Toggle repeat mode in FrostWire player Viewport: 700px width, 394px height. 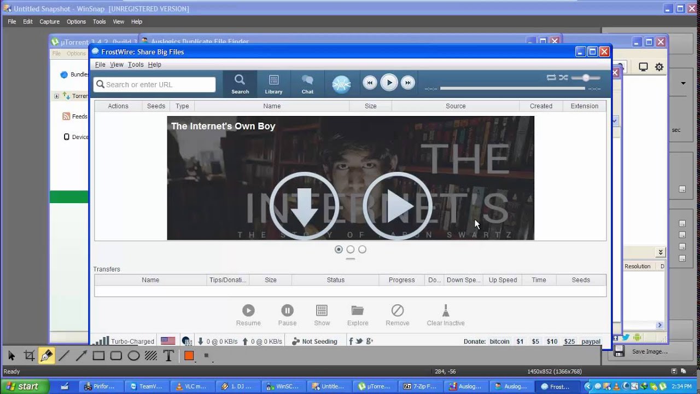(551, 78)
